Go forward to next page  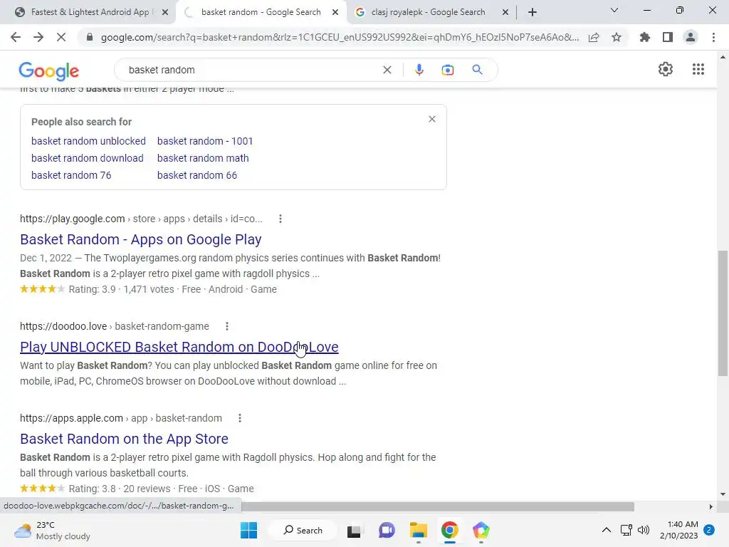[x=38, y=37]
